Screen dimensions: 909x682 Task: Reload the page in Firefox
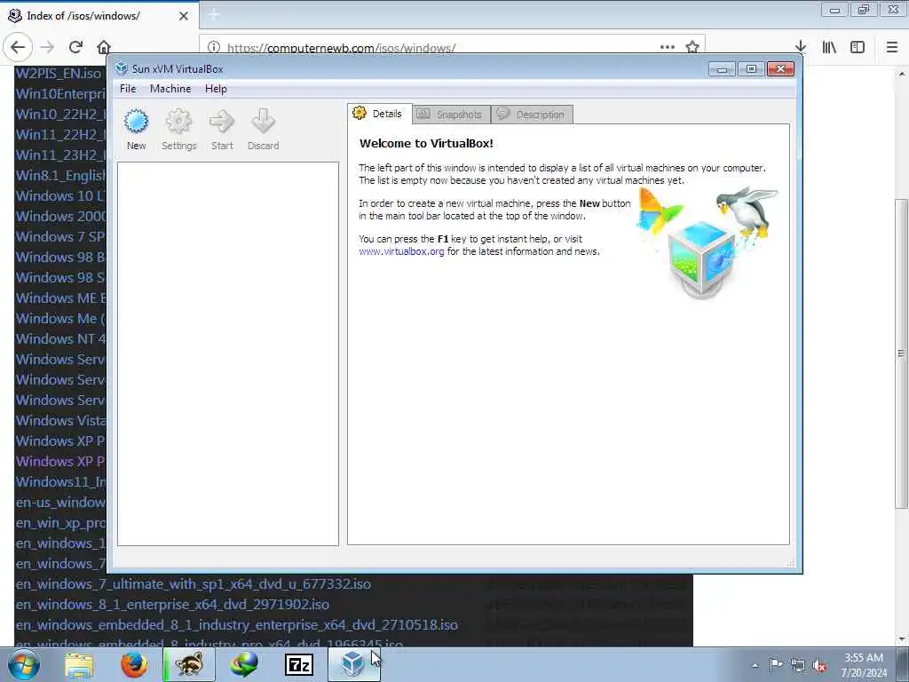pos(75,47)
